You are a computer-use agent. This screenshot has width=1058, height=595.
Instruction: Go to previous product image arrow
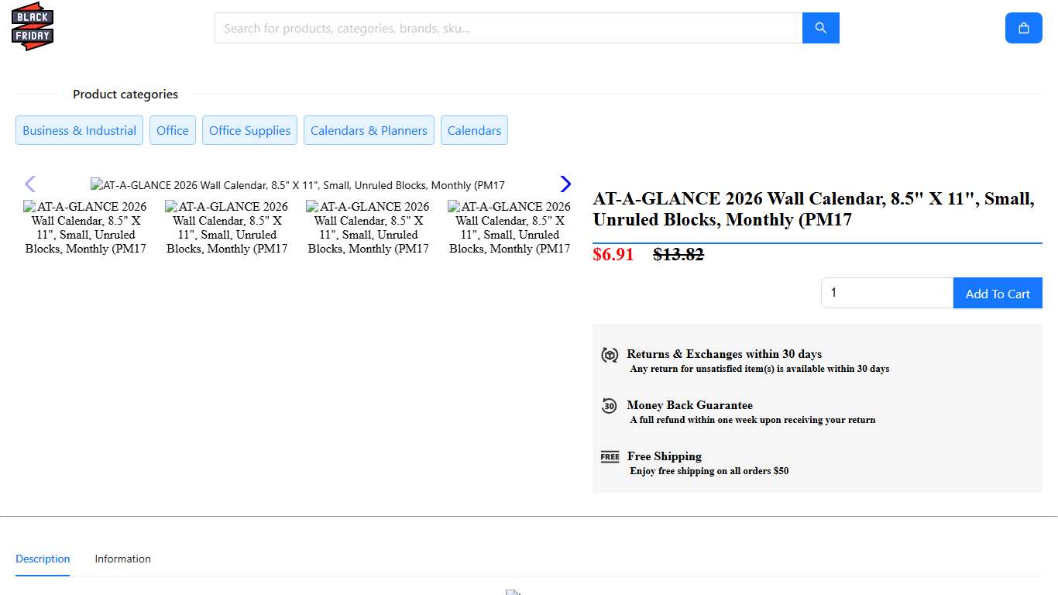click(30, 184)
